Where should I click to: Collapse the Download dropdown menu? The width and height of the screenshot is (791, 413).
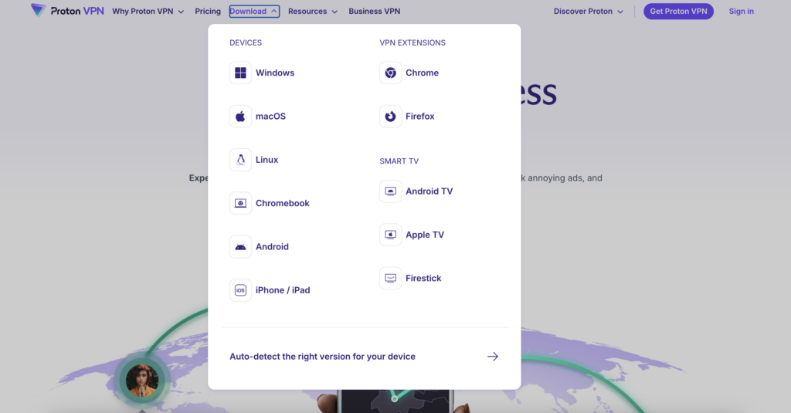[254, 11]
